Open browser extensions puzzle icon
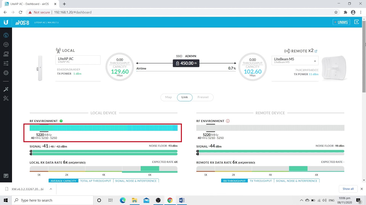Image resolution: width=366 pixels, height=205 pixels. tap(345, 12)
